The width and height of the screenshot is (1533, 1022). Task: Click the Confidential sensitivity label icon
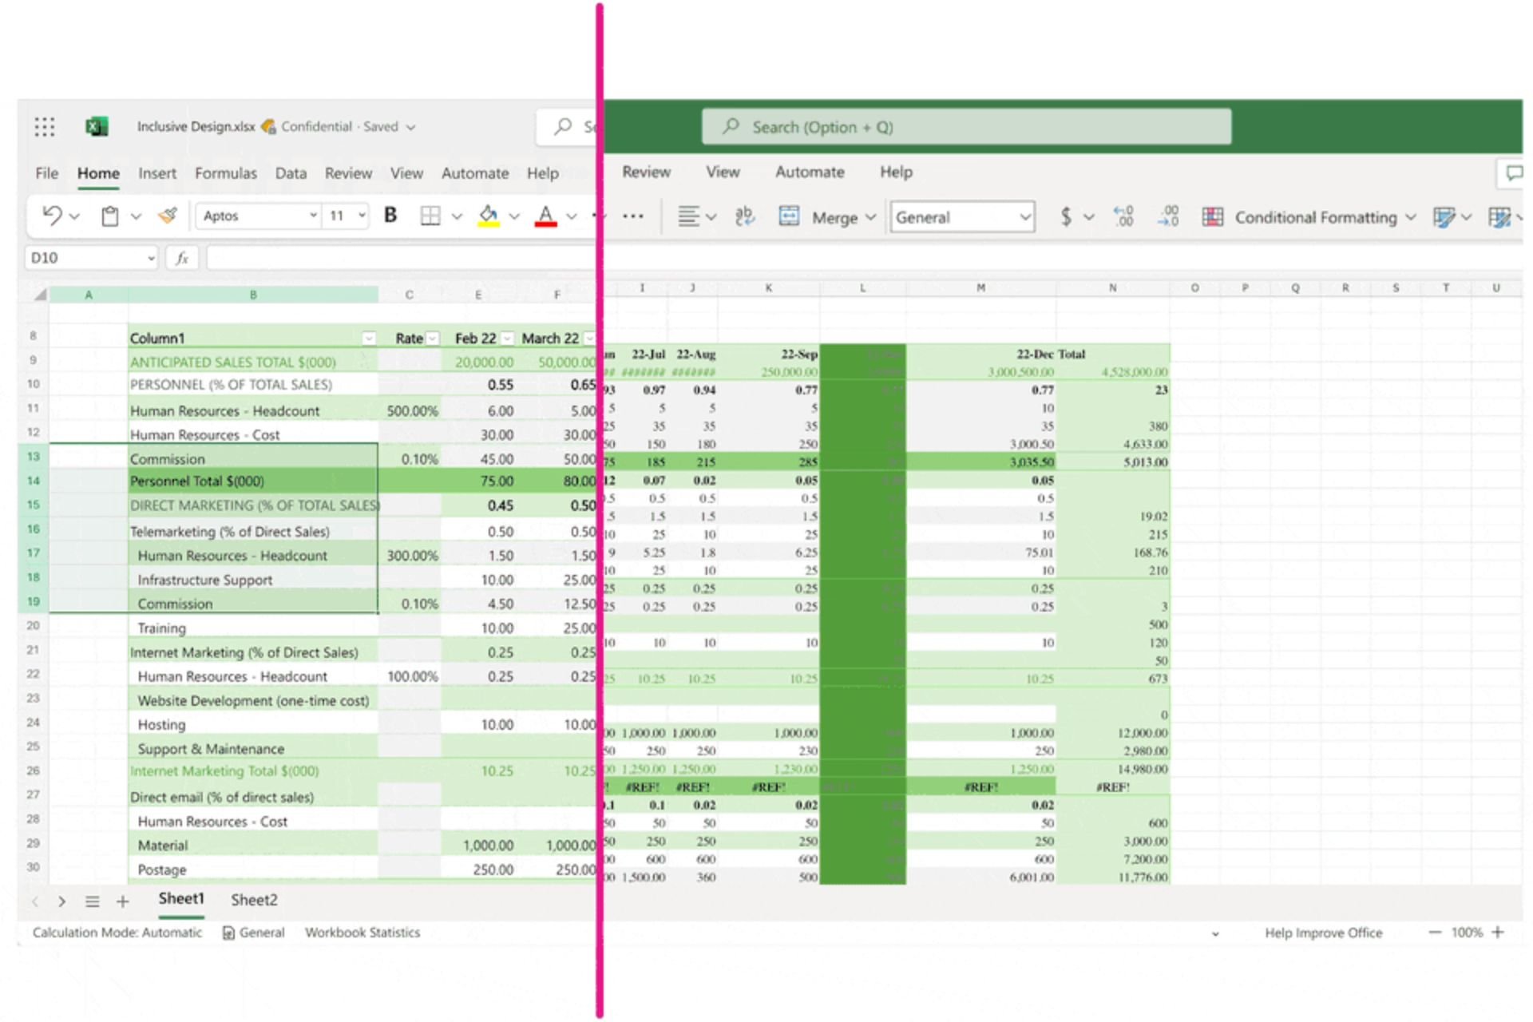[269, 126]
